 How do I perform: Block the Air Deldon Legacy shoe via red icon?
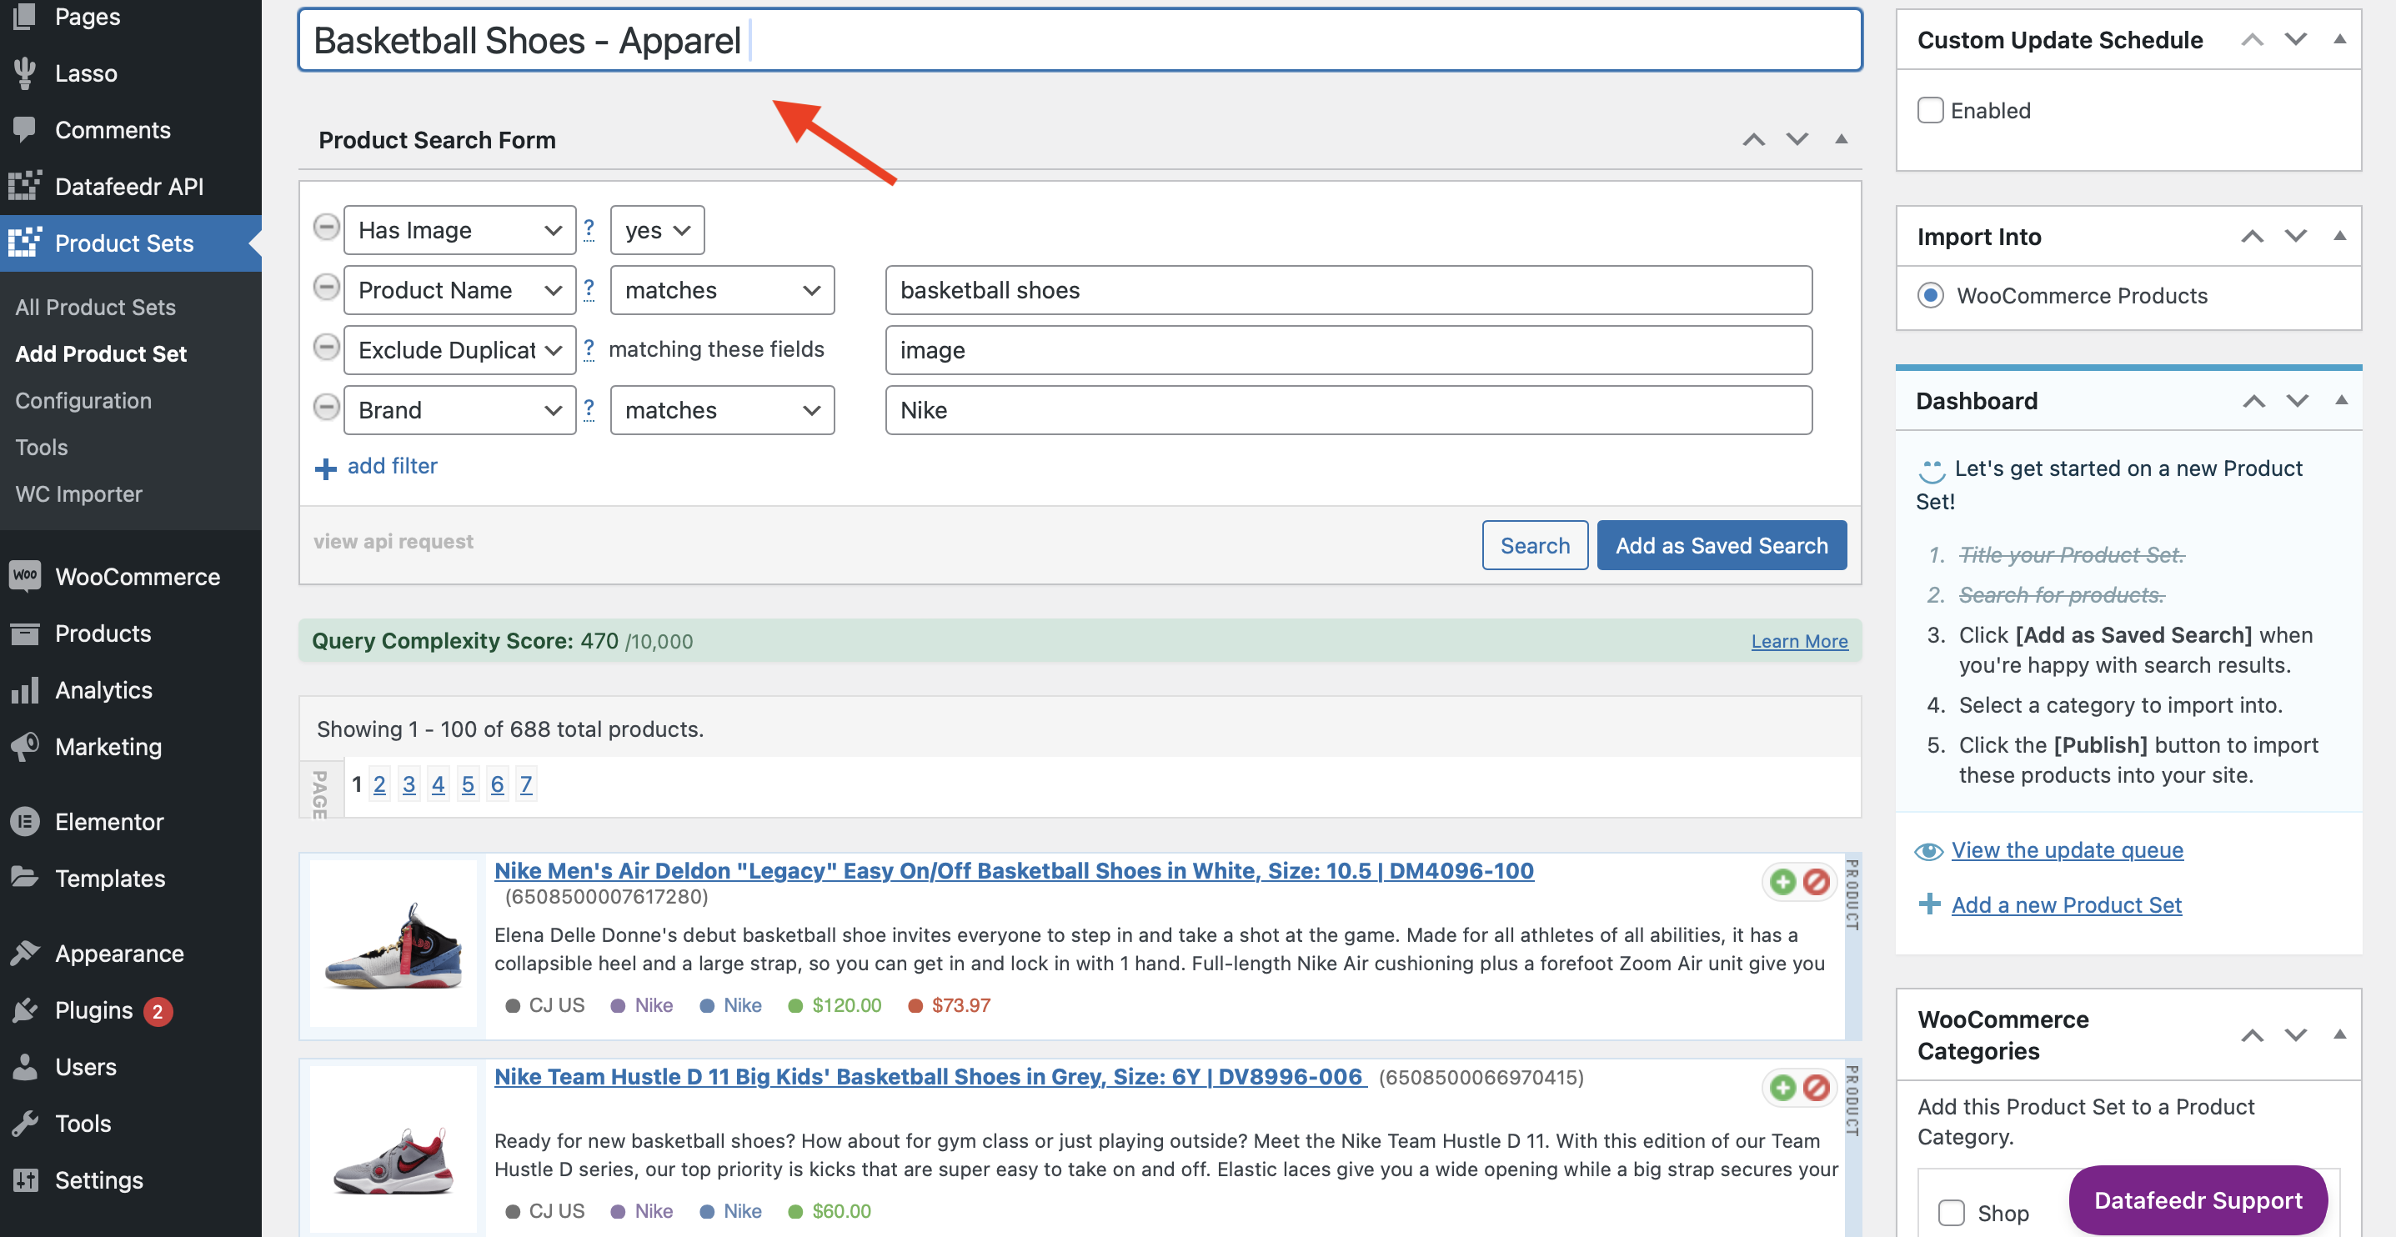click(1816, 881)
